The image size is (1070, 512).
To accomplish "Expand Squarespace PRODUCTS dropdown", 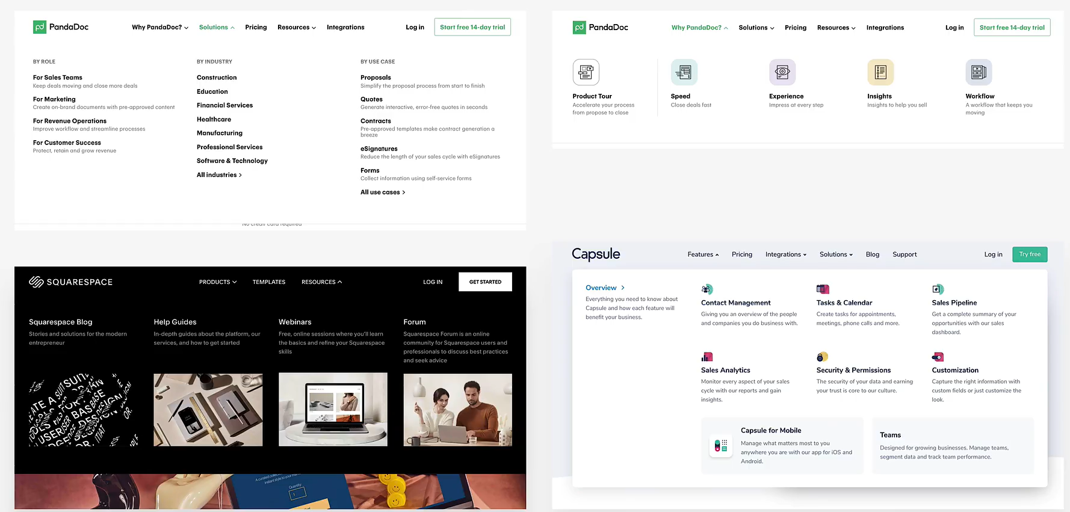I will (218, 282).
